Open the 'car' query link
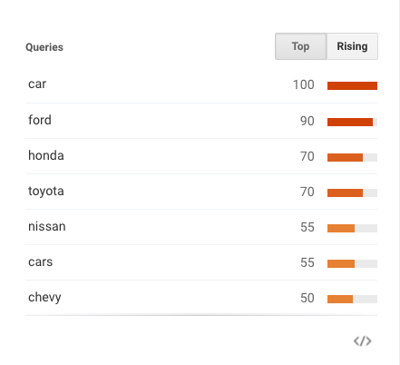The height and width of the screenshot is (365, 400). pyautogui.click(x=37, y=84)
